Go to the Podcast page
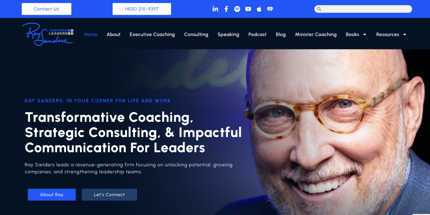430x215 pixels. coord(257,34)
